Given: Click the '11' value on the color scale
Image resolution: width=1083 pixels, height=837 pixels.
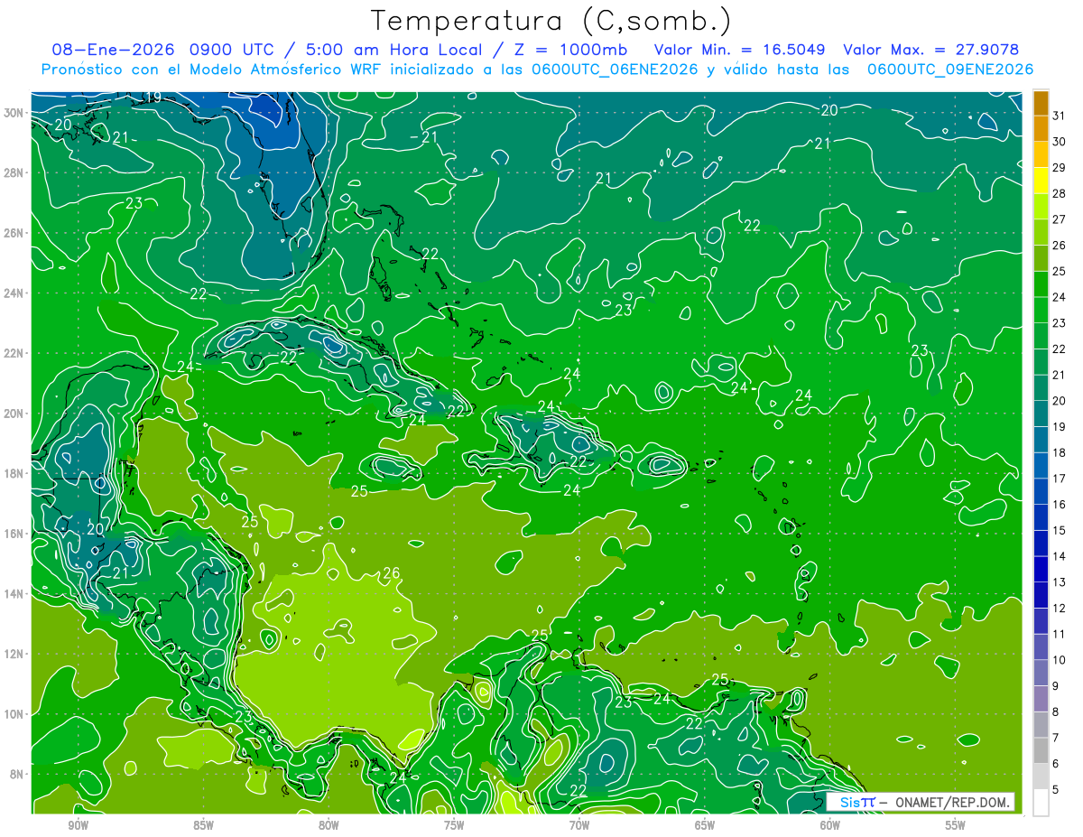Looking at the screenshot, I should 1060,635.
